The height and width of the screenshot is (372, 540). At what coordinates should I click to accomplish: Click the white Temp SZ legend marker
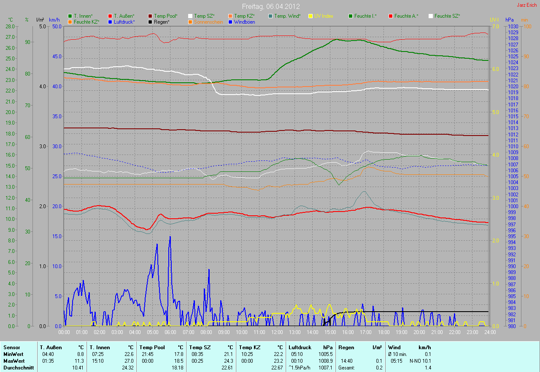pyautogui.click(x=190, y=16)
